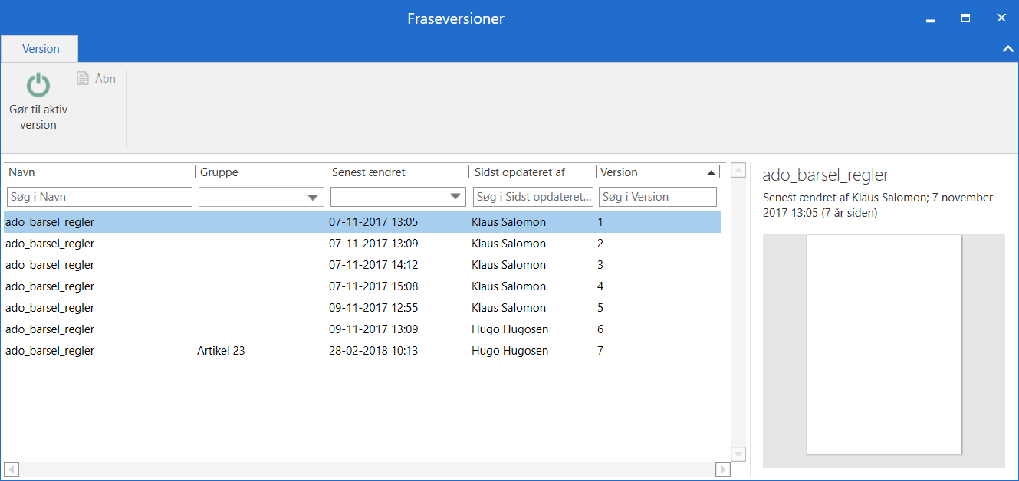
Task: Click the 'Gør til aktiv version' power icon
Action: 38,85
